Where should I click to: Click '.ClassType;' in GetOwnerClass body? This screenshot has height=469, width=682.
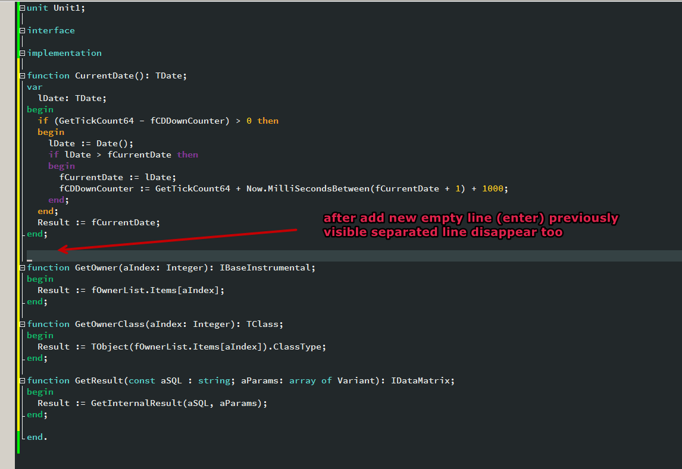297,347
